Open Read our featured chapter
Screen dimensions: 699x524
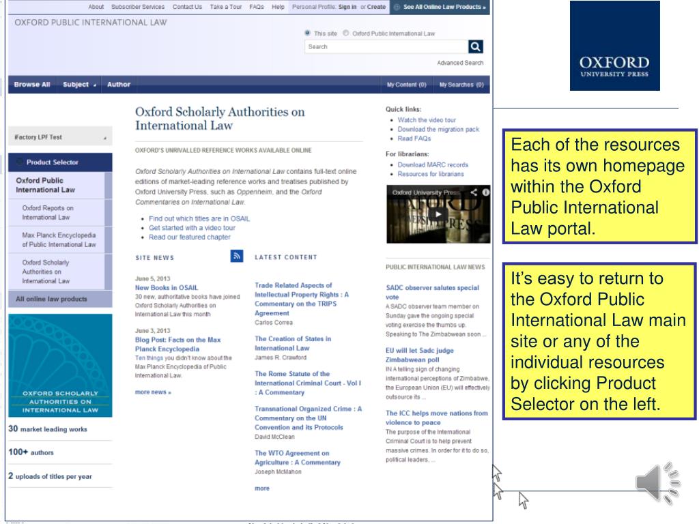tap(190, 237)
